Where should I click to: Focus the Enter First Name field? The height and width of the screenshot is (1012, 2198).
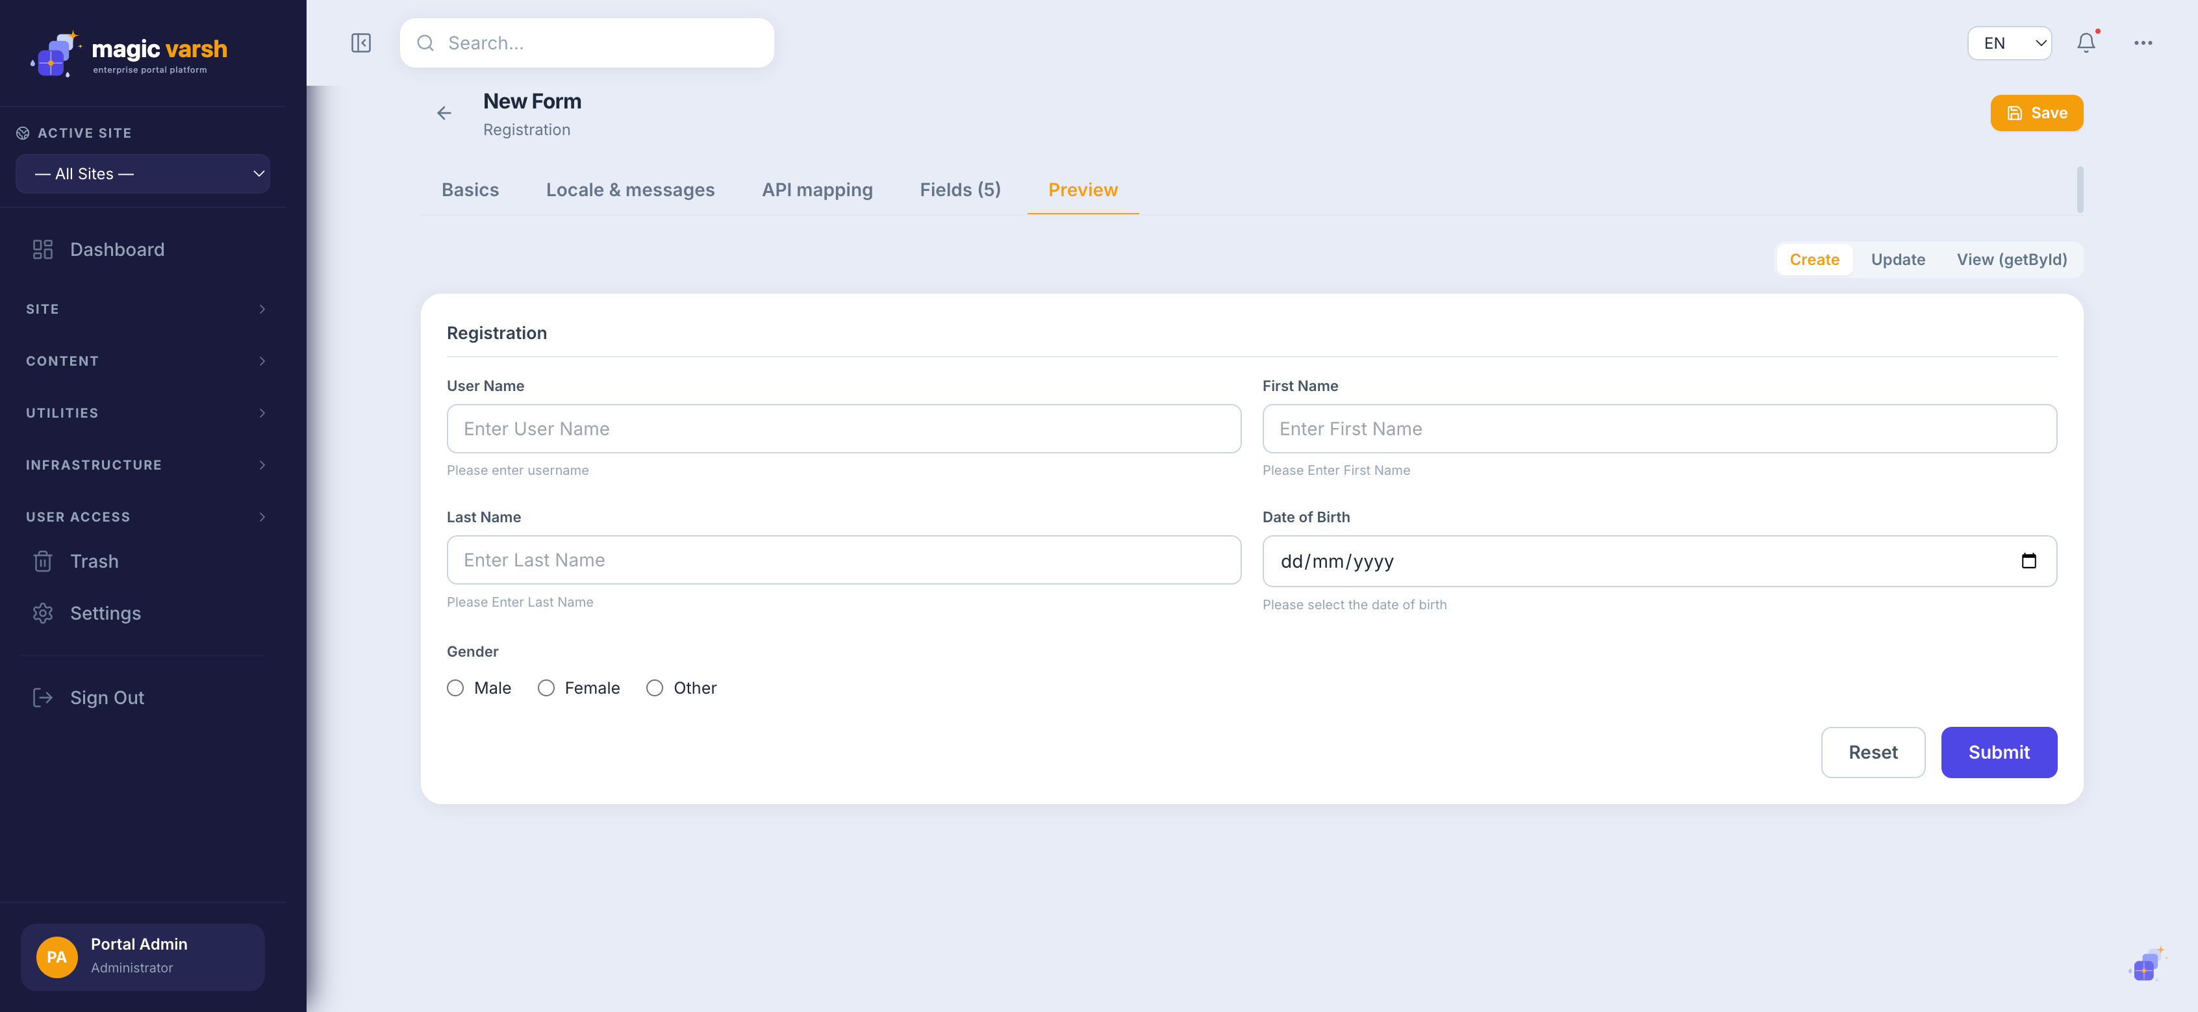(1660, 428)
